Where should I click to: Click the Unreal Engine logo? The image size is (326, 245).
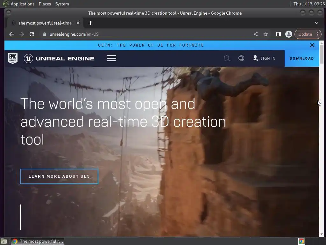pos(59,59)
